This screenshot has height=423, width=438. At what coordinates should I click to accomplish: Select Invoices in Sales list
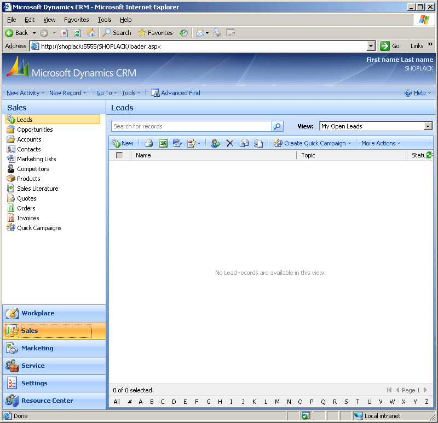[x=28, y=219]
